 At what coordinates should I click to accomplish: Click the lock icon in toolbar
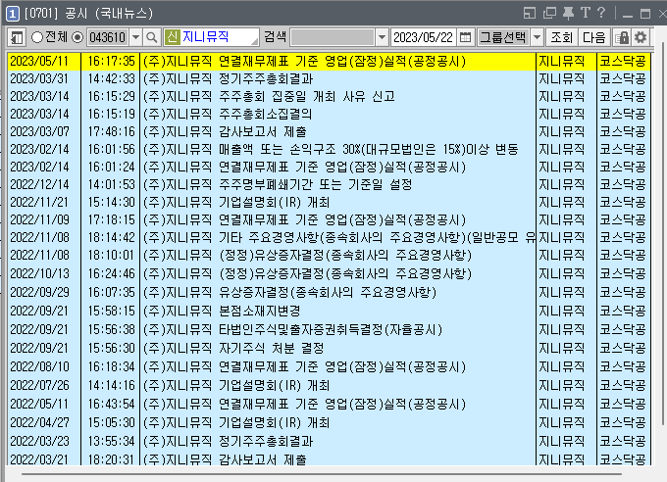pyautogui.click(x=622, y=37)
